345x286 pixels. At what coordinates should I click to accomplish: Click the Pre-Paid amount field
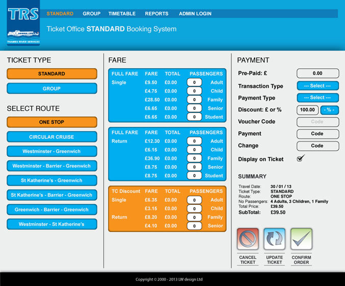coord(317,74)
